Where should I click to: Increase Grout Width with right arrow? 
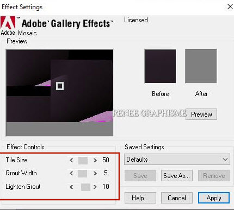click(95, 173)
